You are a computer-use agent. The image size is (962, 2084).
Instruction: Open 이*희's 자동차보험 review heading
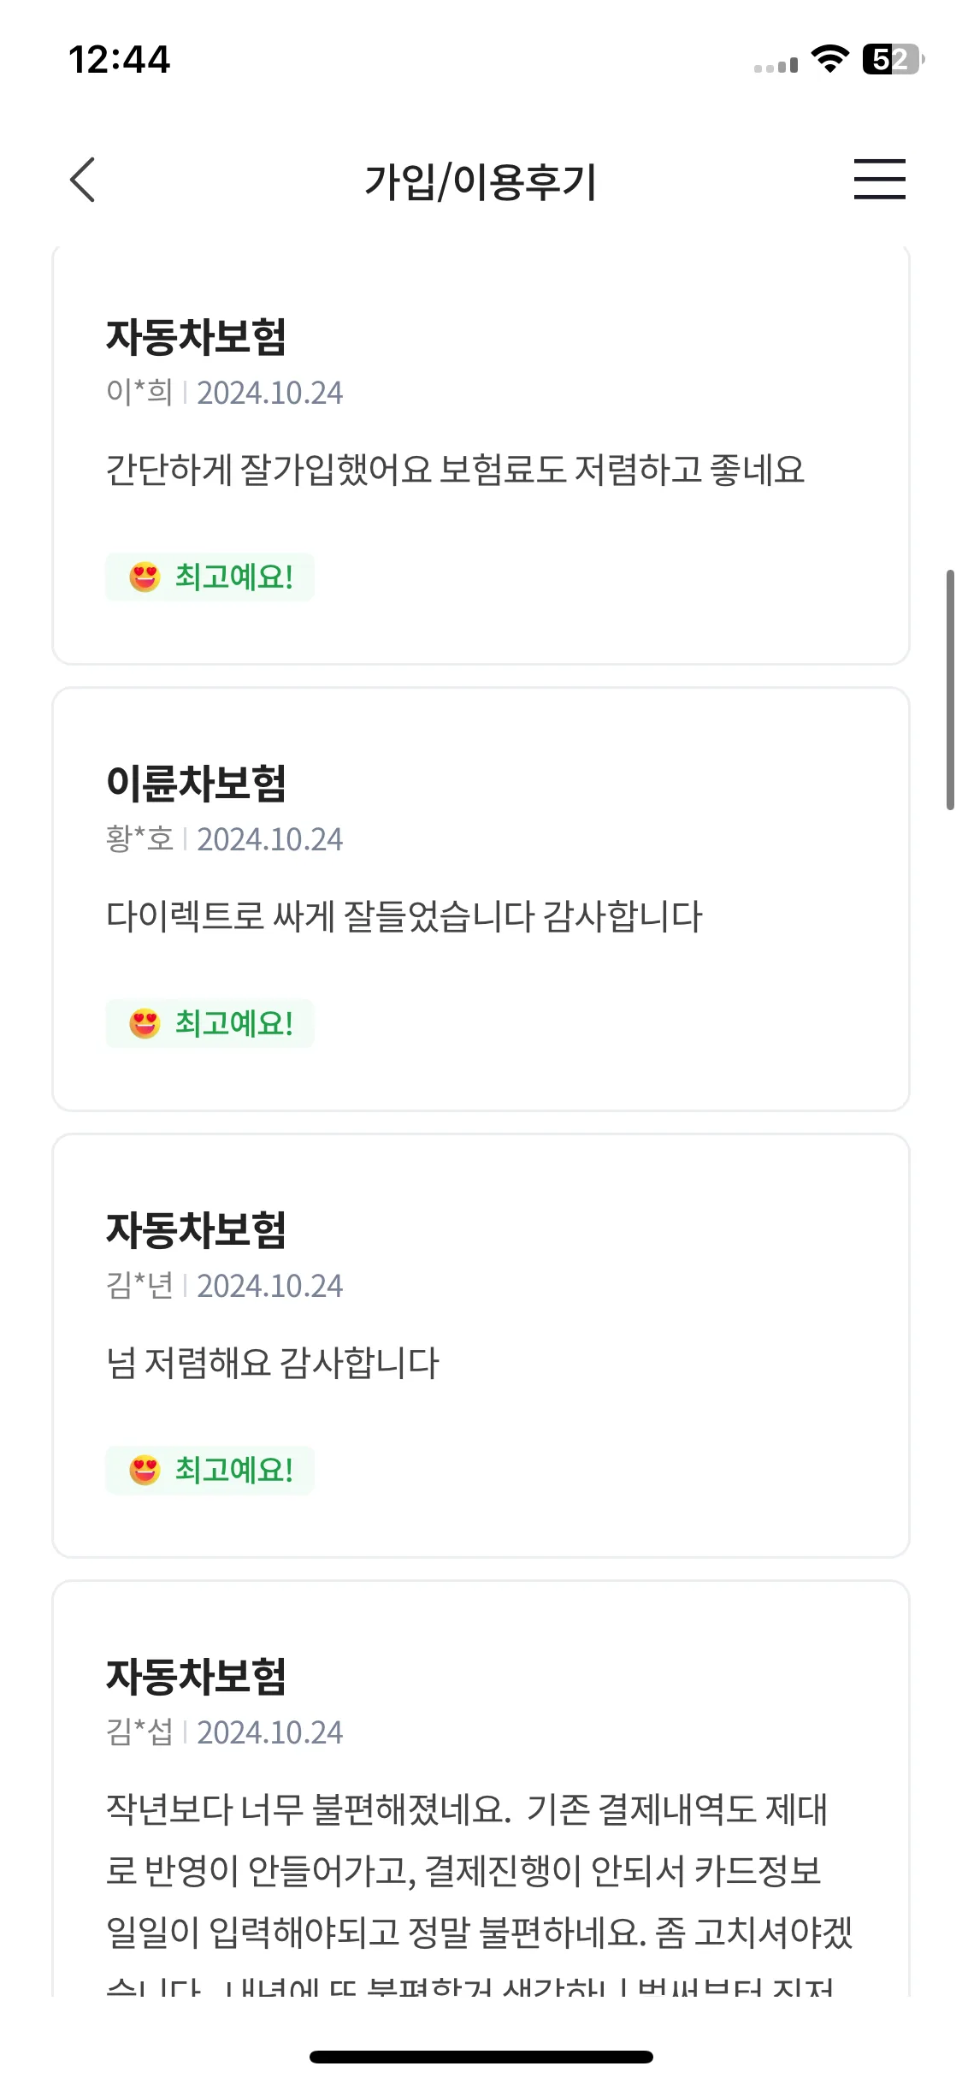196,336
